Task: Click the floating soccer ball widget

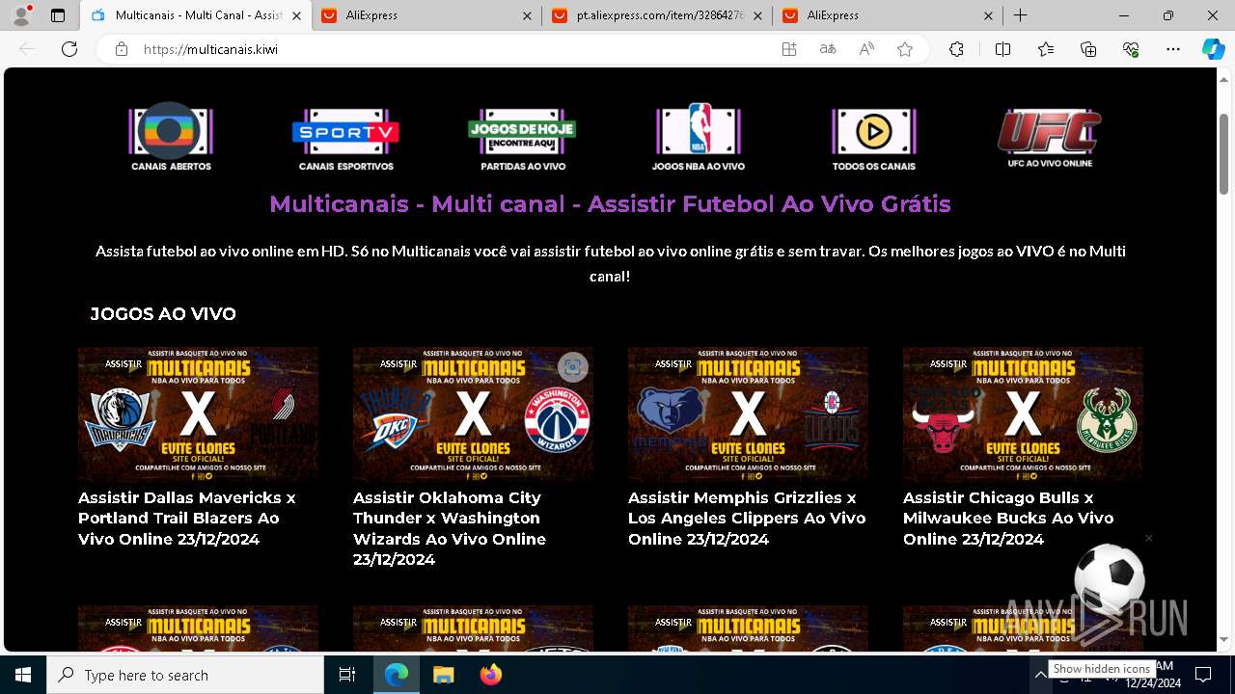Action: tap(1110, 579)
